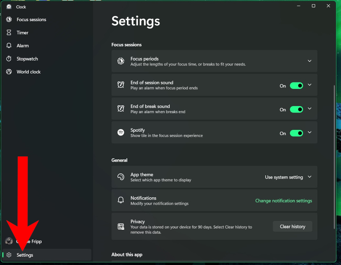
Task: Select Focus sessions in the sidebar
Action: coord(31,19)
